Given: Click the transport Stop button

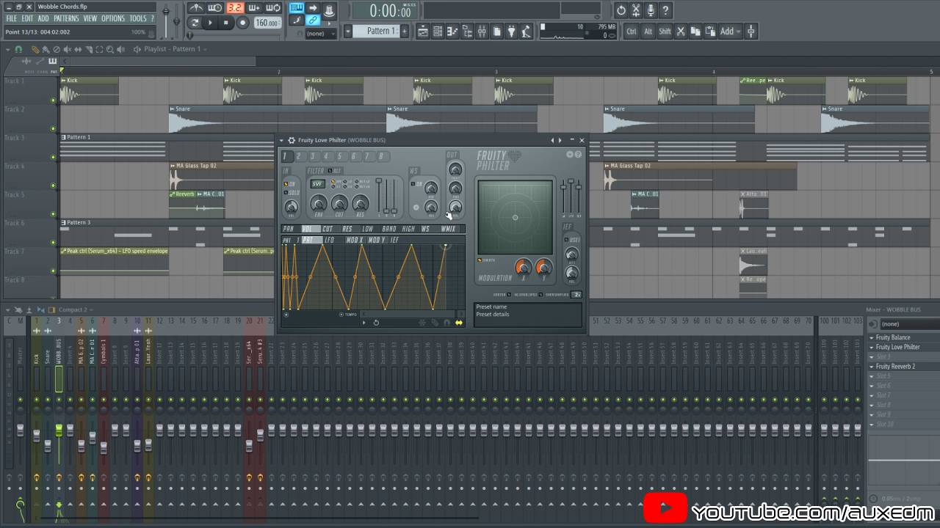Looking at the screenshot, I should (x=225, y=23).
